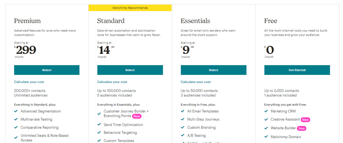Click Everything you get with Free: label
The image size is (343, 143).
coord(285,105)
